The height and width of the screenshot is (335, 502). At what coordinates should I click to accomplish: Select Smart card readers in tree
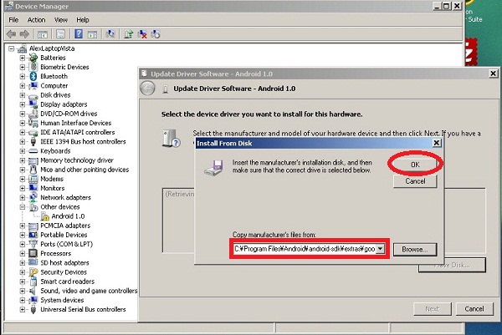click(x=67, y=282)
